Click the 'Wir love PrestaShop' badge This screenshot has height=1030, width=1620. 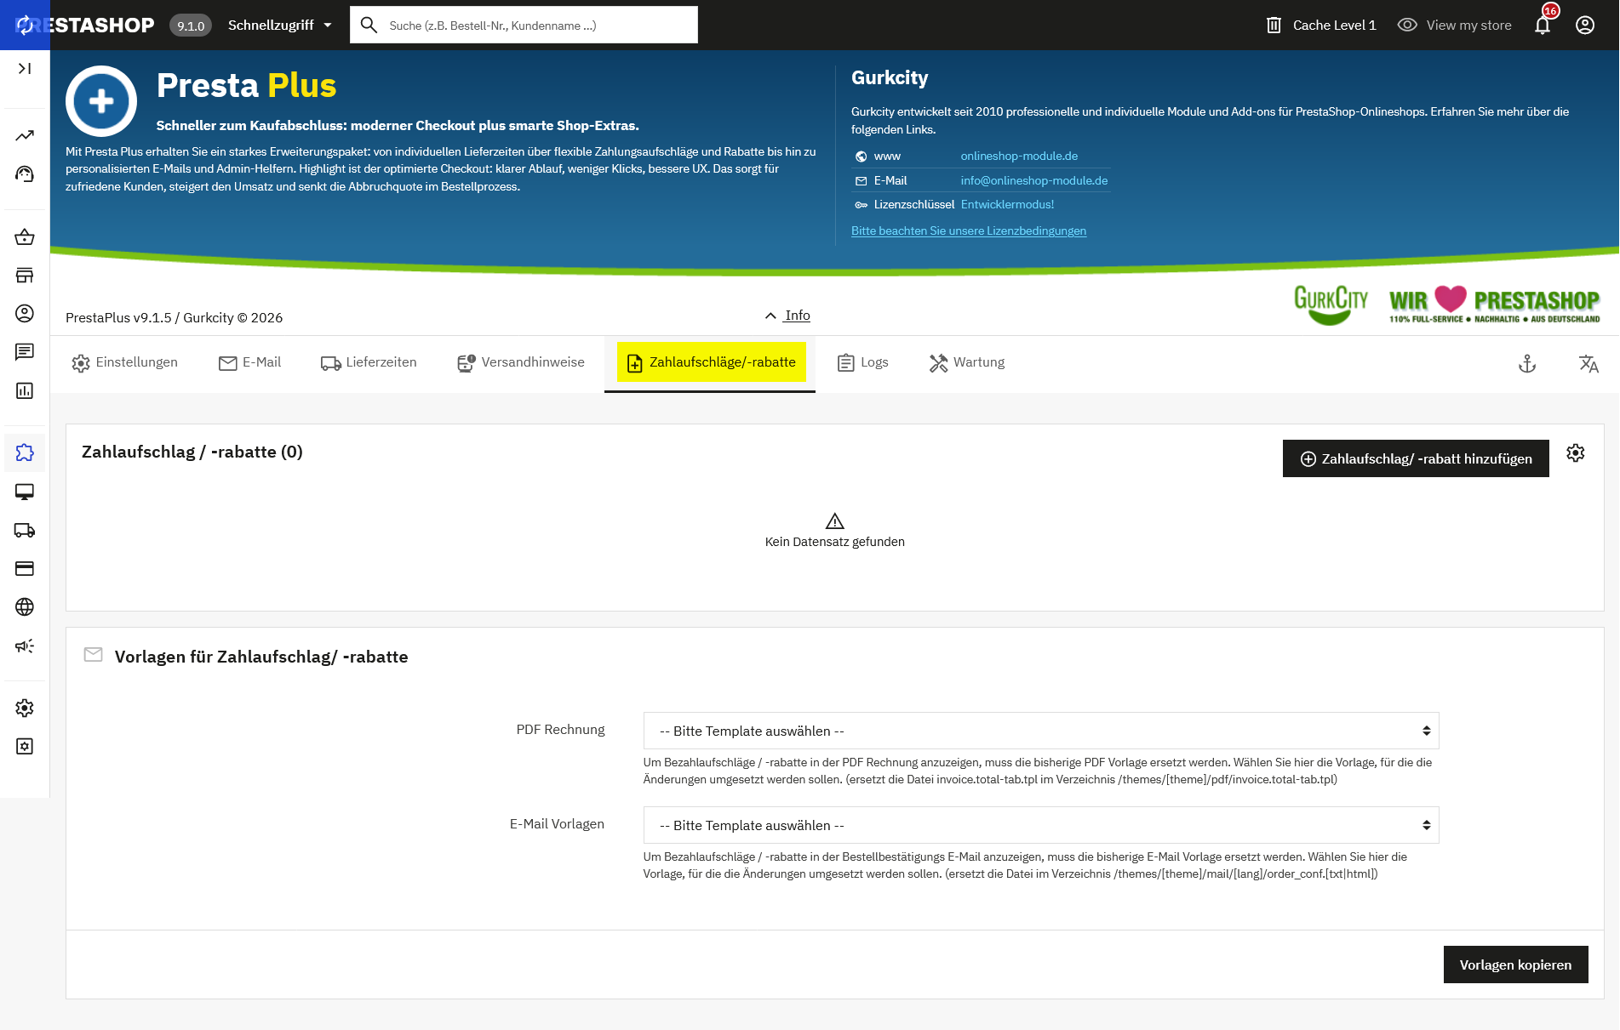(1494, 304)
